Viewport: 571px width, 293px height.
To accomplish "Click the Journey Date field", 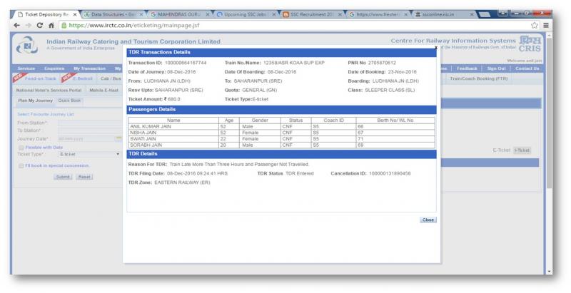I will 86,138.
